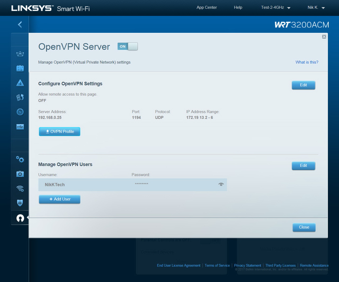
Task: Open Privacy Statement link
Action: coord(248,265)
